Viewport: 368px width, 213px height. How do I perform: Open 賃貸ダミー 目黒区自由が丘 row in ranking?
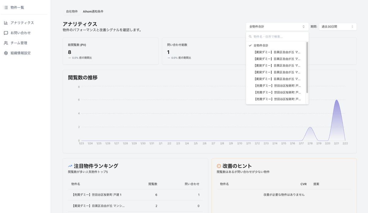click(98, 206)
